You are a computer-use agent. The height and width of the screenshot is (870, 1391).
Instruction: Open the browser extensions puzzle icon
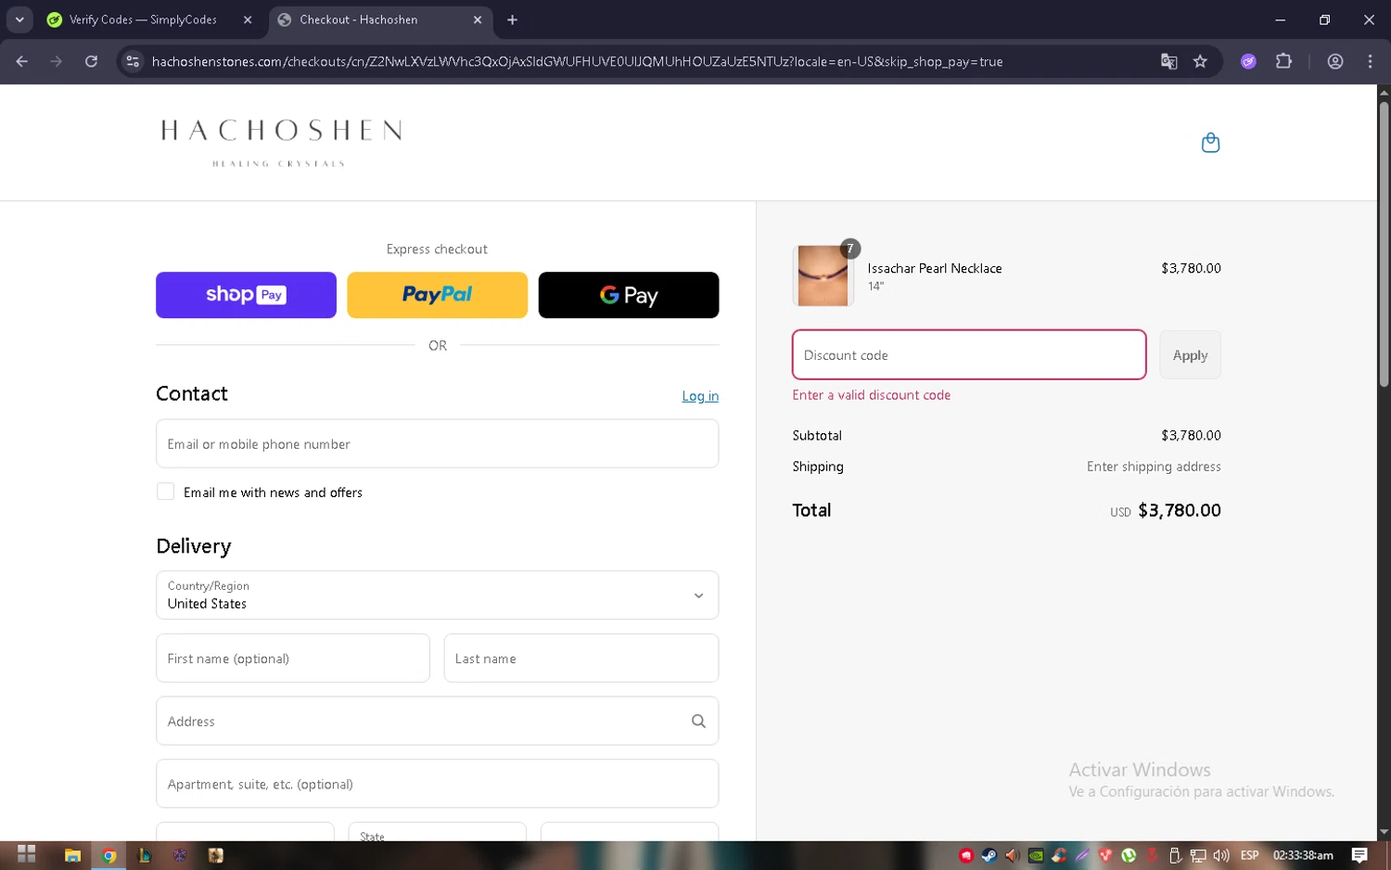[x=1283, y=61]
